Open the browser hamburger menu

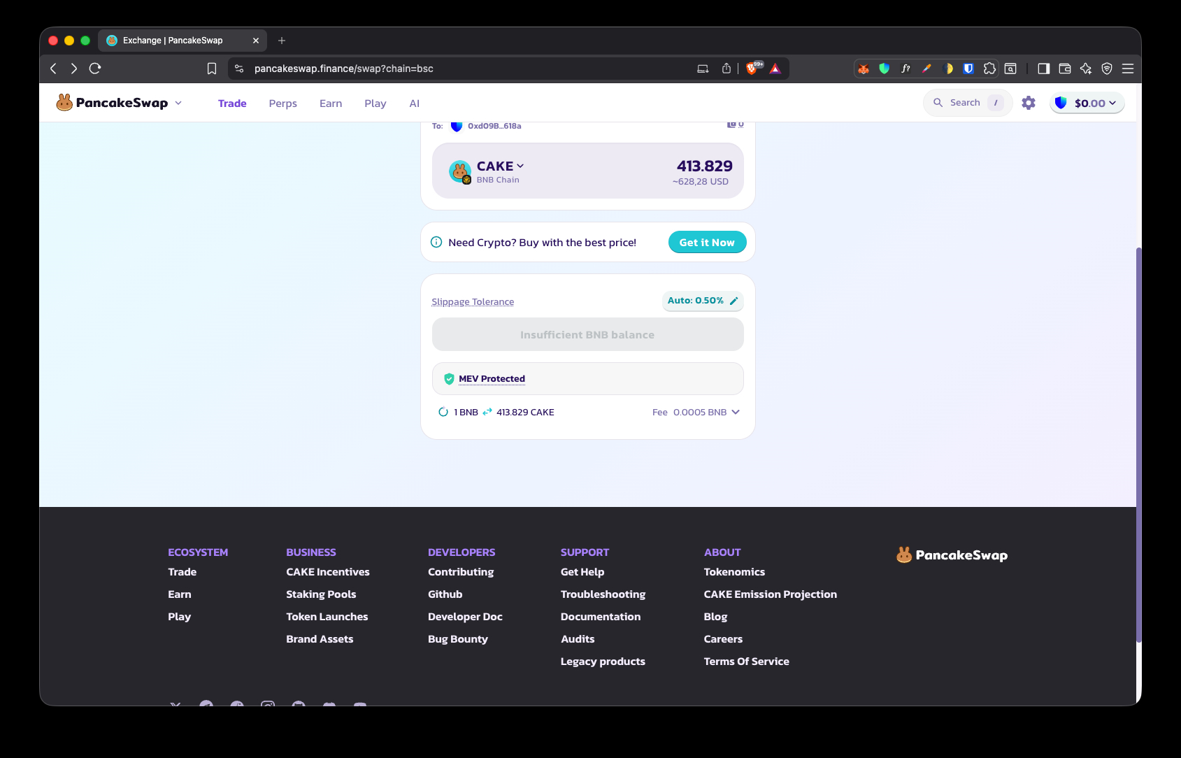click(1128, 69)
